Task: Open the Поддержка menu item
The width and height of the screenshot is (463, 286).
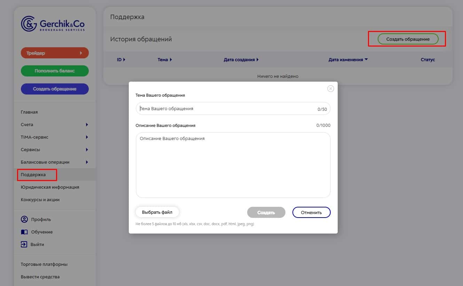Action: [33, 174]
